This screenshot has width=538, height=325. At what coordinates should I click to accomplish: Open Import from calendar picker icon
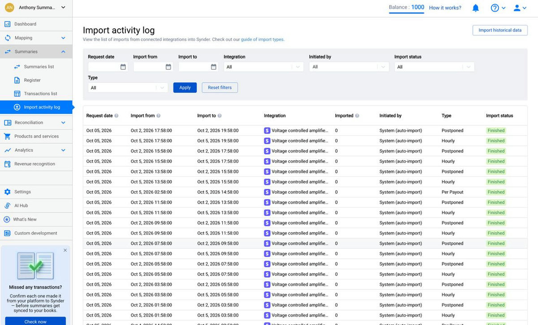tap(168, 67)
